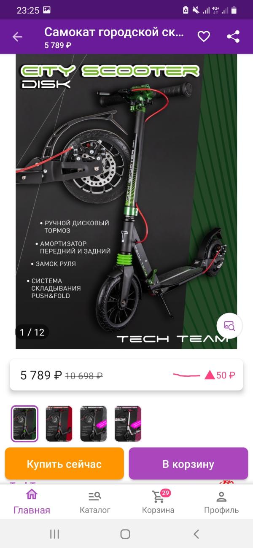Image resolution: width=253 pixels, height=548 pixels.
Task: Select first green scooter thumbnail
Action: click(24, 424)
